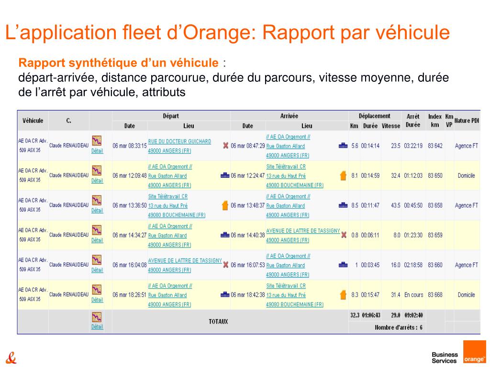Select the total km value 32.3

click(x=355, y=315)
